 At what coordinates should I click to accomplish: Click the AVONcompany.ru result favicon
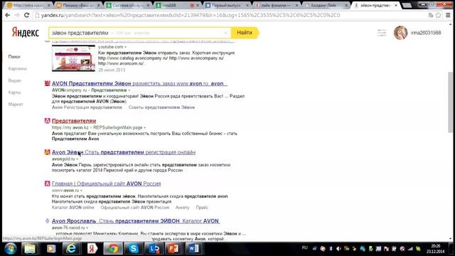[47, 84]
